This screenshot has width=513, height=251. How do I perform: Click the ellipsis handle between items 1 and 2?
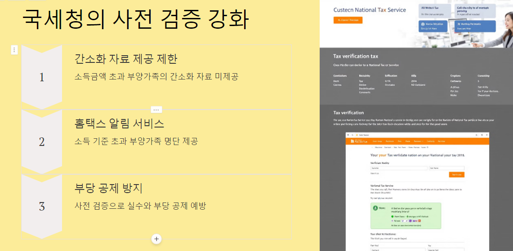(x=156, y=110)
